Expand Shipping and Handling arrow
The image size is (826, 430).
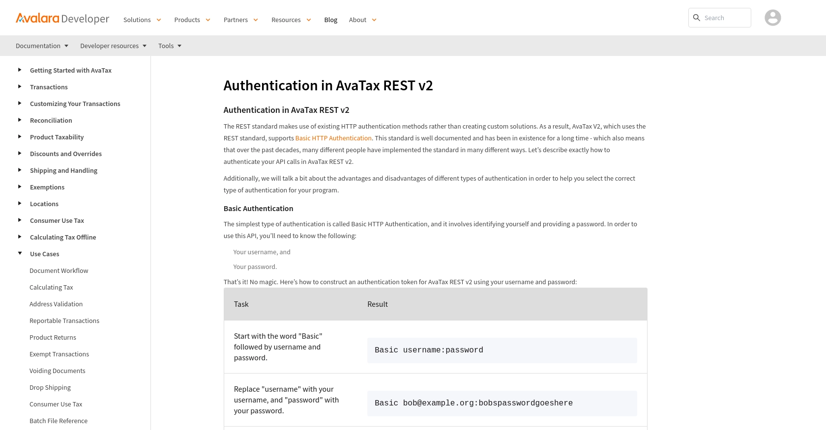coord(20,170)
